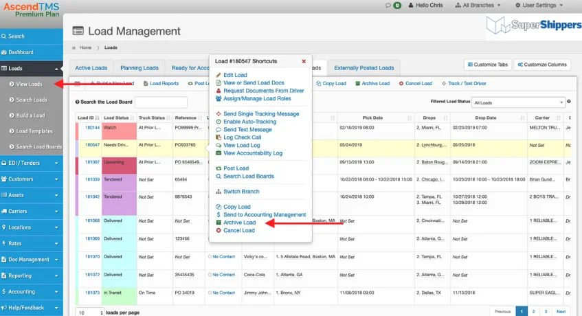Click the Search magnifier icon in sidebar
Screen dimensions: 582x316
[x=3, y=36]
